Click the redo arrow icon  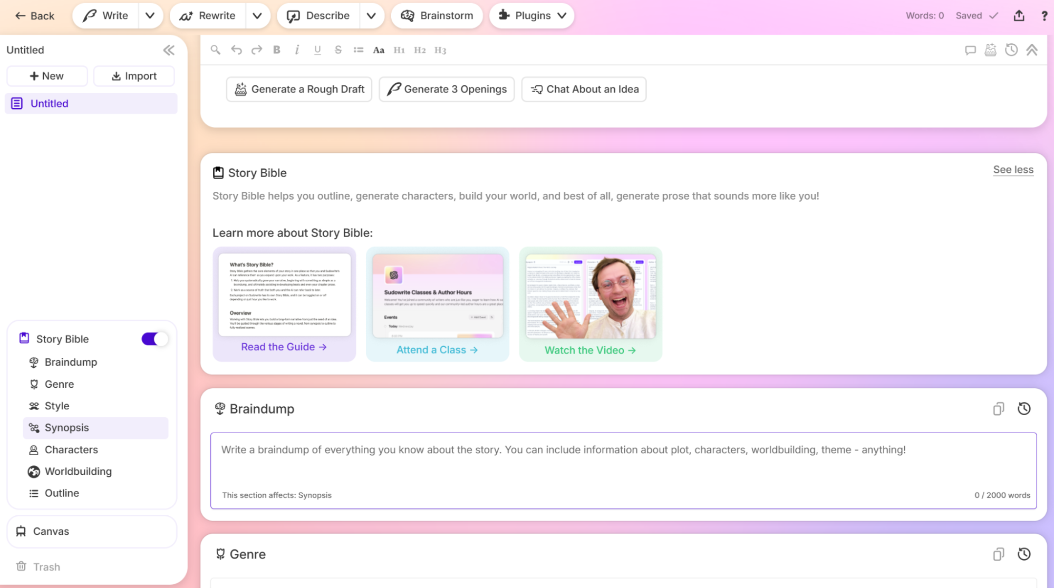(257, 50)
